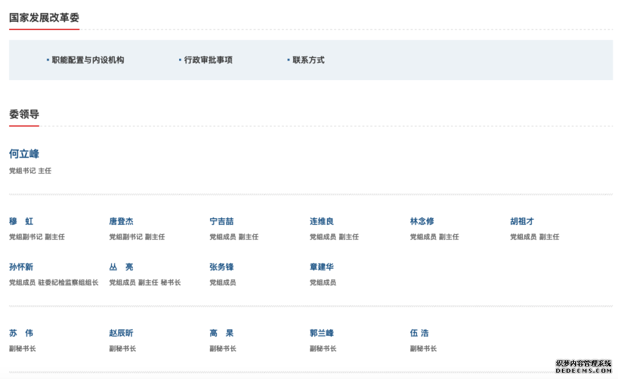The width and height of the screenshot is (618, 379).
Task: Click 党组成员 副主任 under 宁吉喆
Action: tap(234, 237)
